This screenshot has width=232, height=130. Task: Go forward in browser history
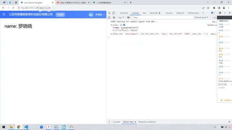(8, 8)
